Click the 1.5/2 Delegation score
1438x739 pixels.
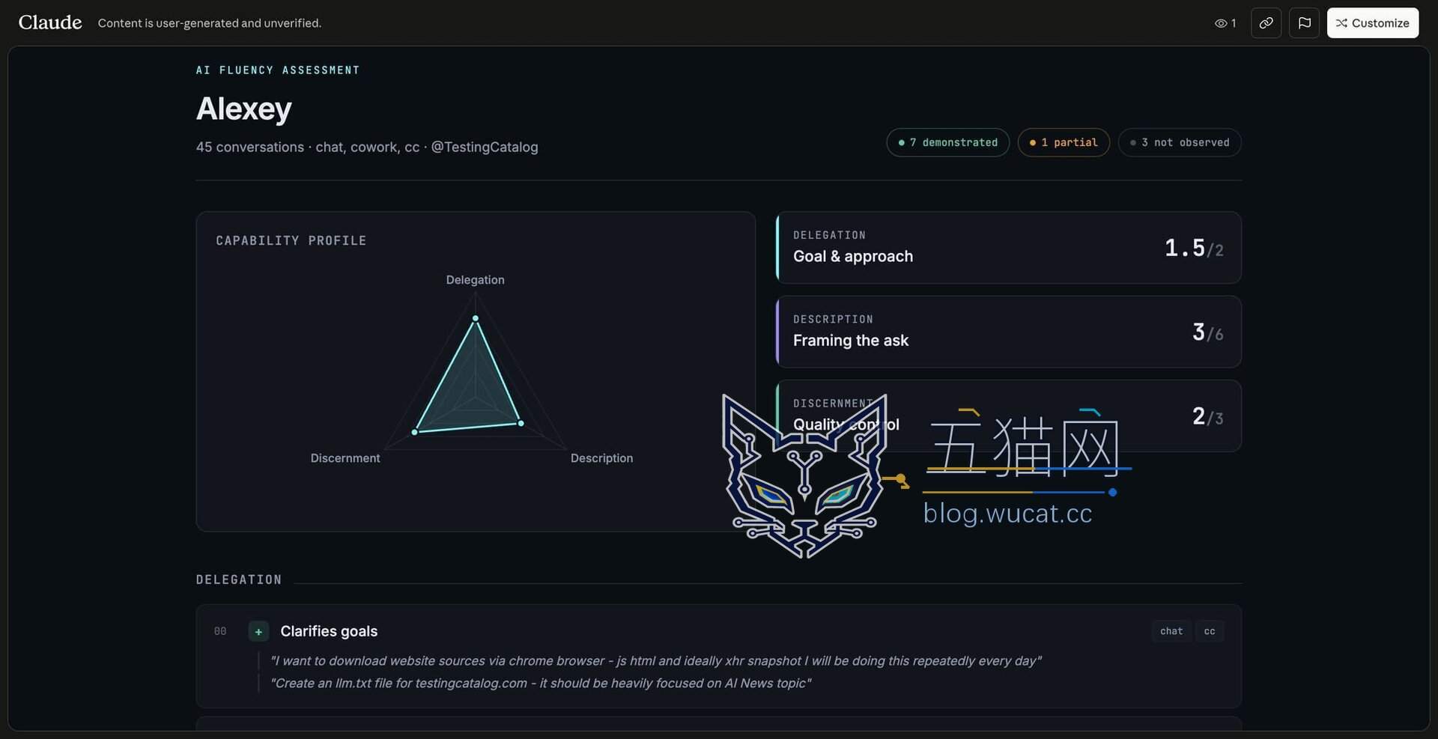coord(1194,248)
